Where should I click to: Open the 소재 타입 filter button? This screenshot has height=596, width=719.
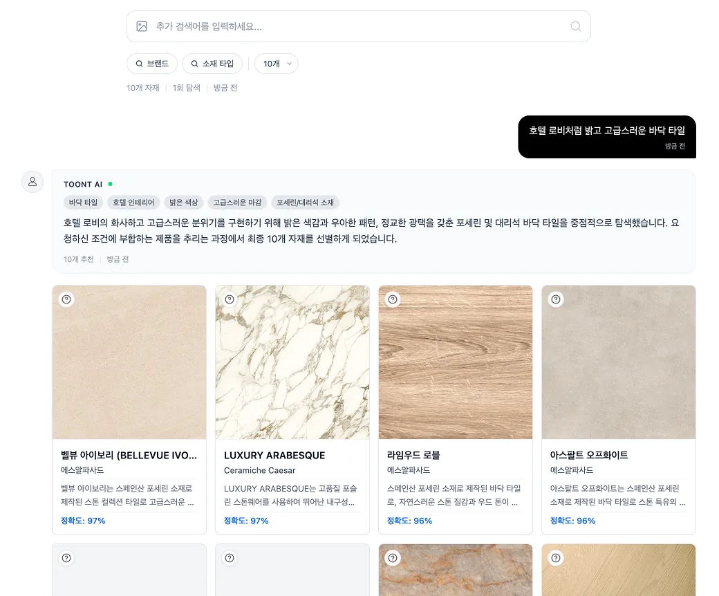[x=212, y=64]
